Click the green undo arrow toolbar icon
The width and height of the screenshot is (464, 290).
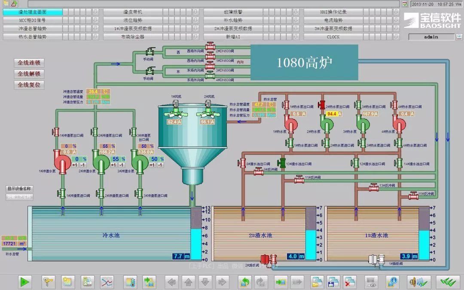click(245, 282)
